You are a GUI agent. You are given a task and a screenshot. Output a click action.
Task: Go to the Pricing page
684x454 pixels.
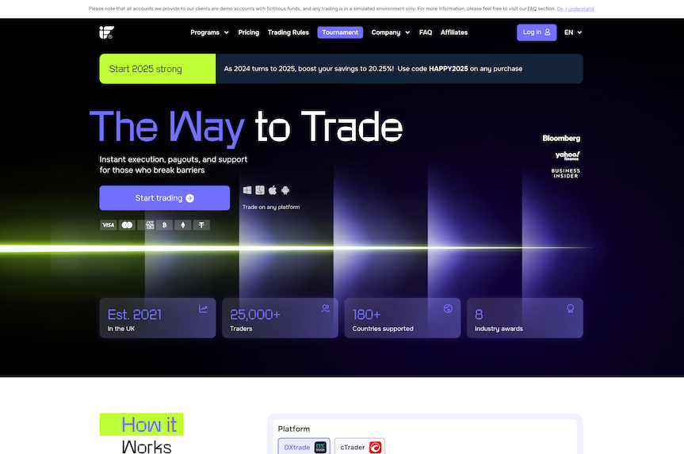[x=248, y=32]
